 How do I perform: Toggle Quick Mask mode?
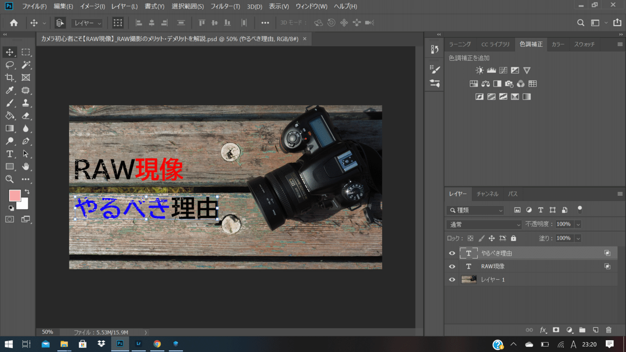(x=9, y=219)
